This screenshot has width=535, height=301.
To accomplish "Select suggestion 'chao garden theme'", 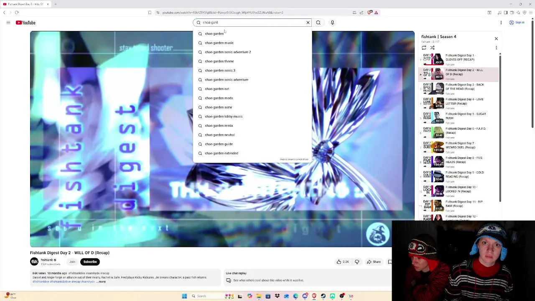I will click(252, 61).
